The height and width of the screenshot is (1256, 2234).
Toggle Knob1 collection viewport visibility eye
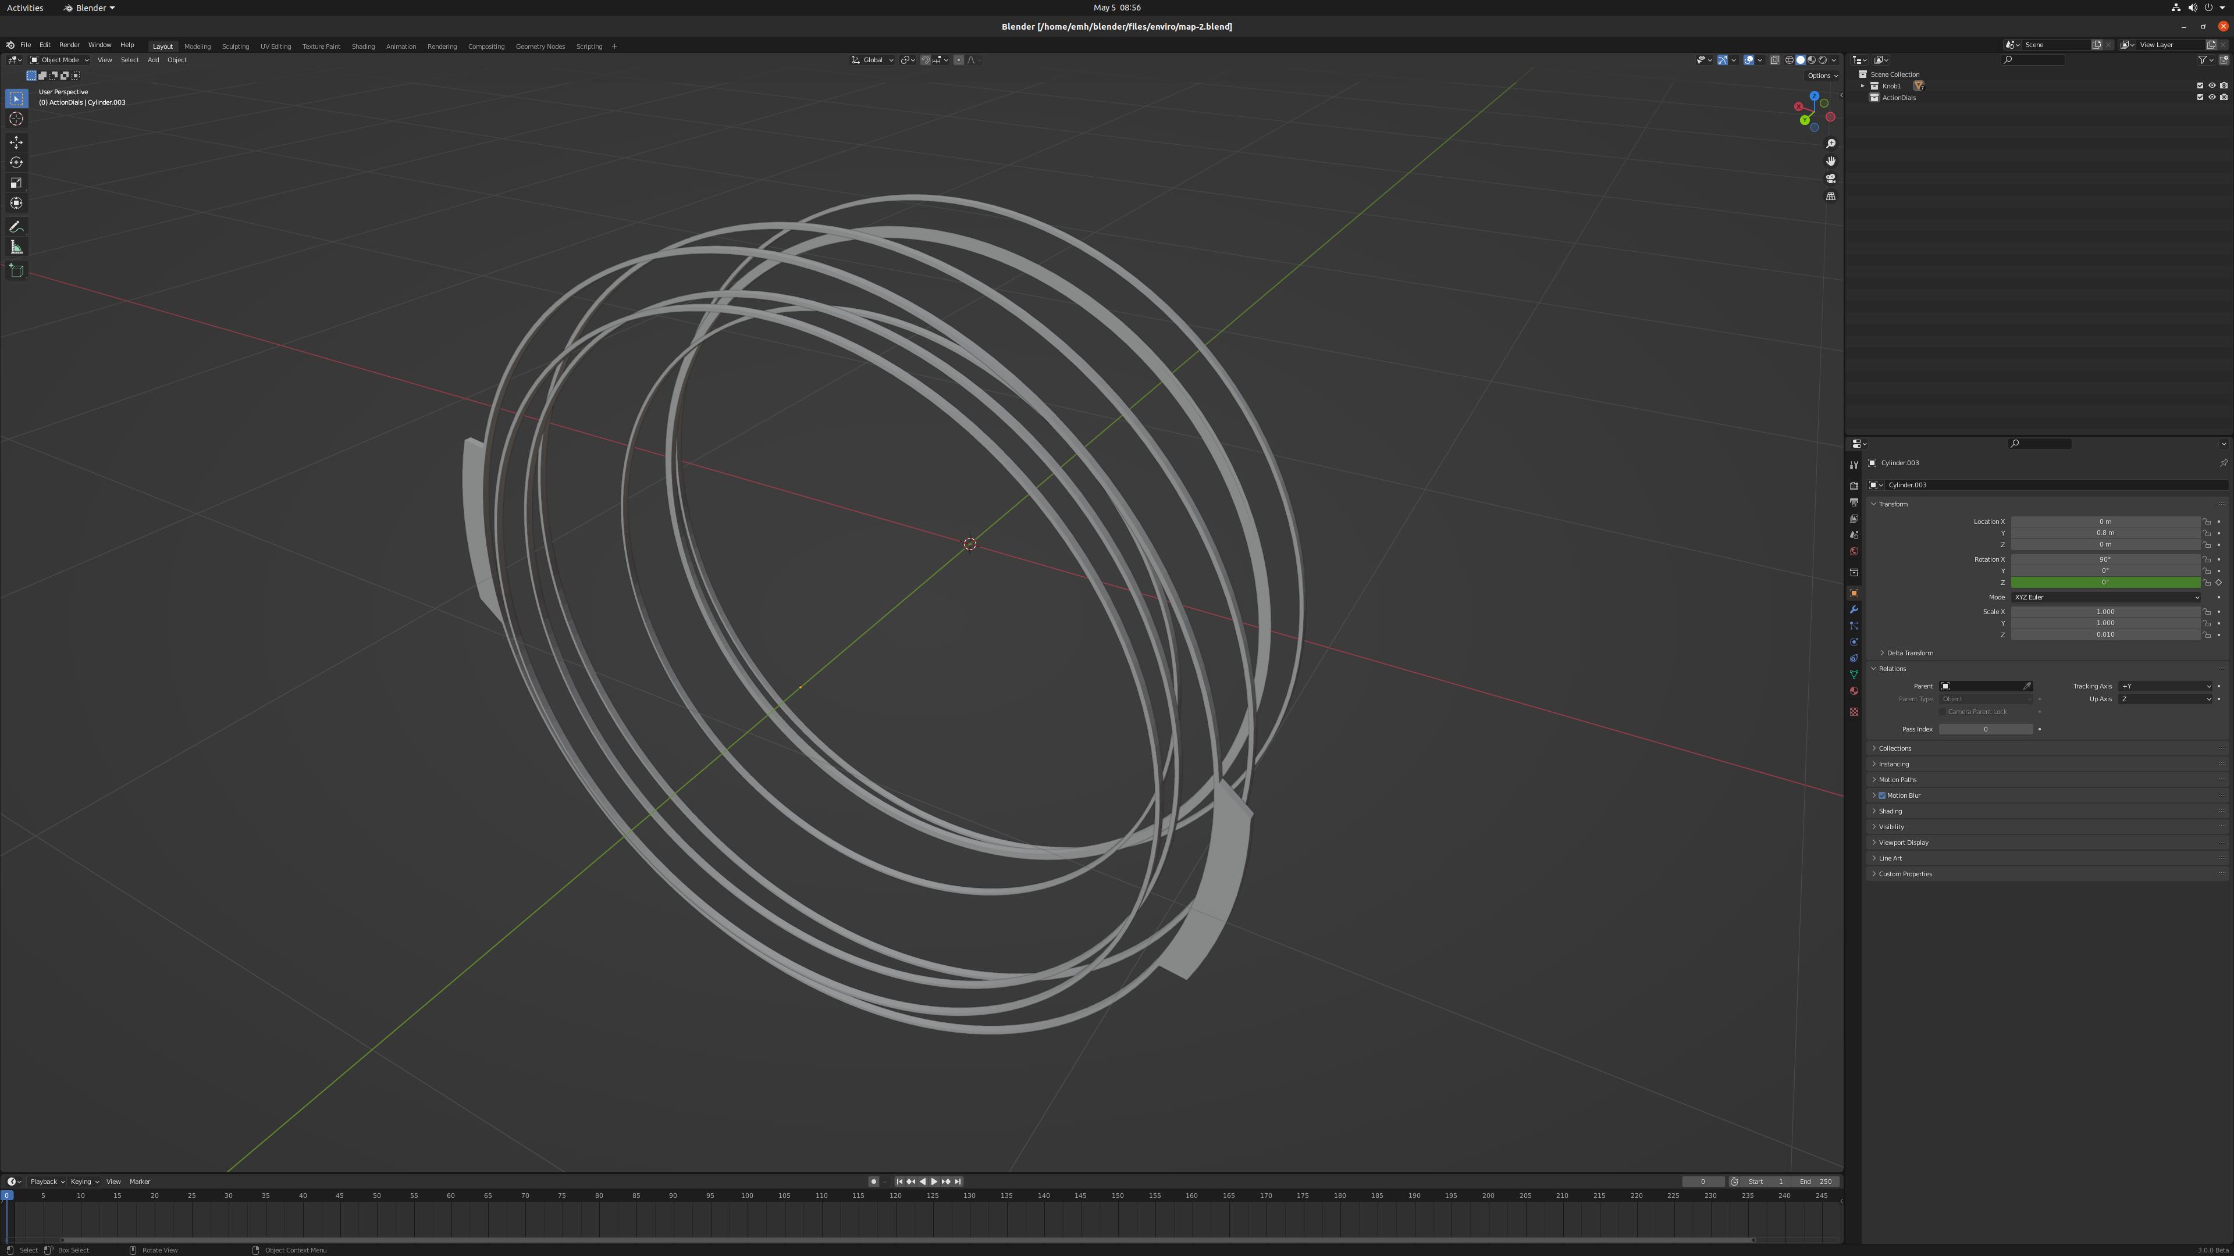click(x=2211, y=86)
